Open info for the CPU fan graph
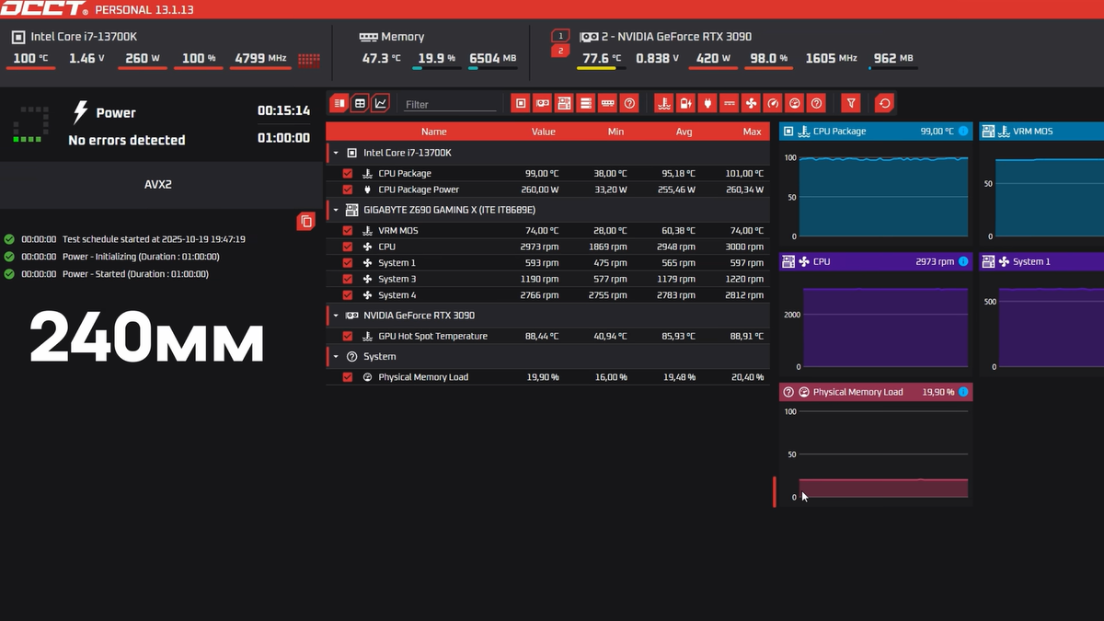 pyautogui.click(x=963, y=262)
